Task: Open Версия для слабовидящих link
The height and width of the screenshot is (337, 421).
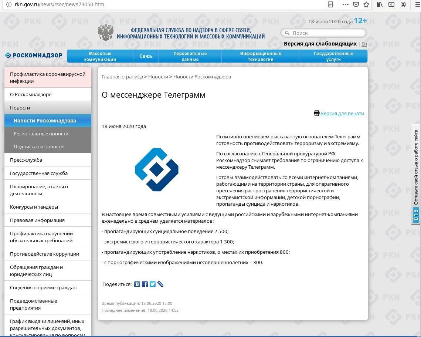Action: (x=320, y=44)
